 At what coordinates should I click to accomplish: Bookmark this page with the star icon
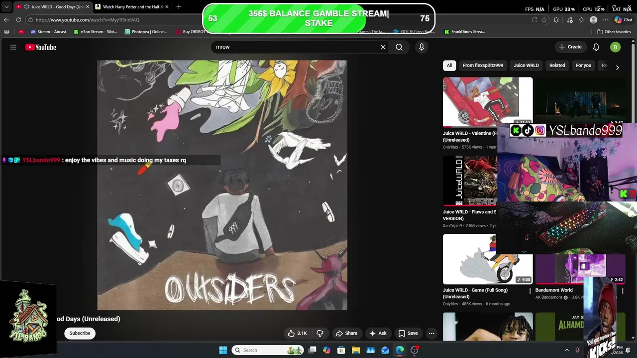tap(544, 20)
